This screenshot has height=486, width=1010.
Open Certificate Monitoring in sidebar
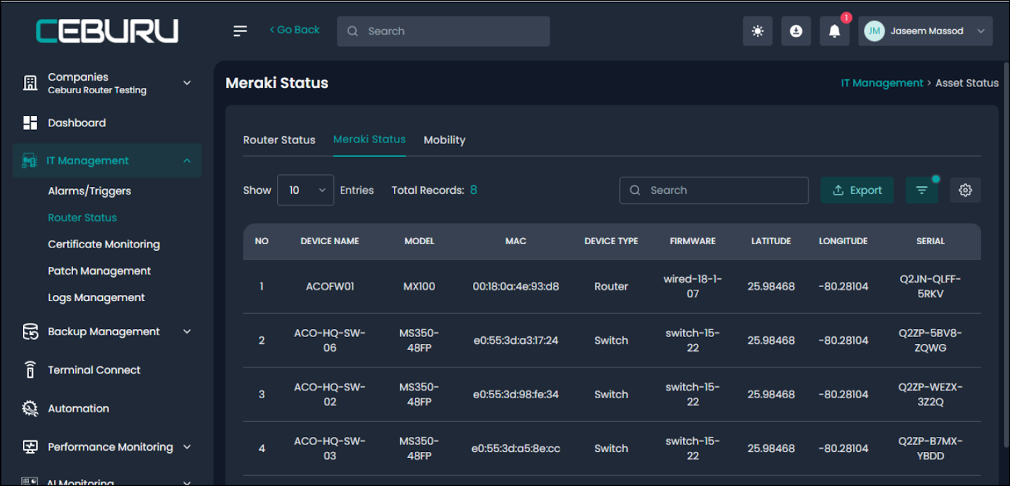point(104,244)
